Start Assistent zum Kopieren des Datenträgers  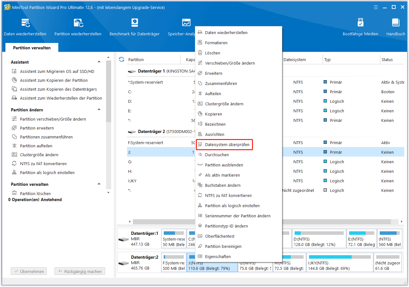tap(58, 89)
